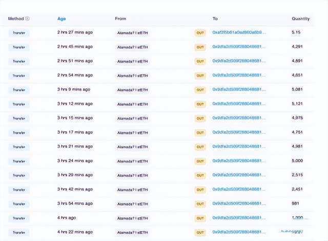Screen dimensions: 328x241
Task: Click Transfer button in 3 hrs 24 mins row
Action: pos(19,161)
